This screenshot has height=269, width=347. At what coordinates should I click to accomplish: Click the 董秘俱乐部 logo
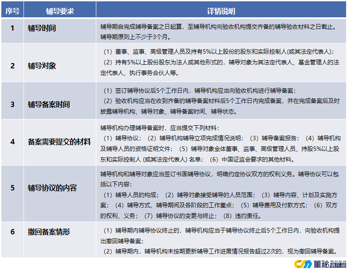[x=320, y=264]
